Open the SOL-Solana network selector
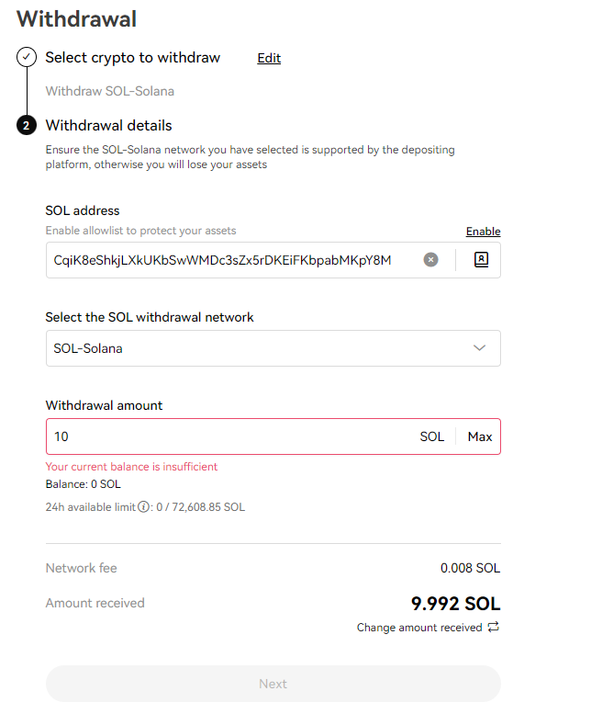591x714 pixels. click(257, 348)
